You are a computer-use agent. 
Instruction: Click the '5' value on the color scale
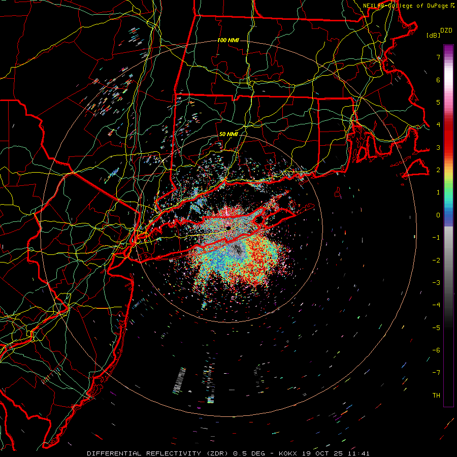tap(438, 102)
